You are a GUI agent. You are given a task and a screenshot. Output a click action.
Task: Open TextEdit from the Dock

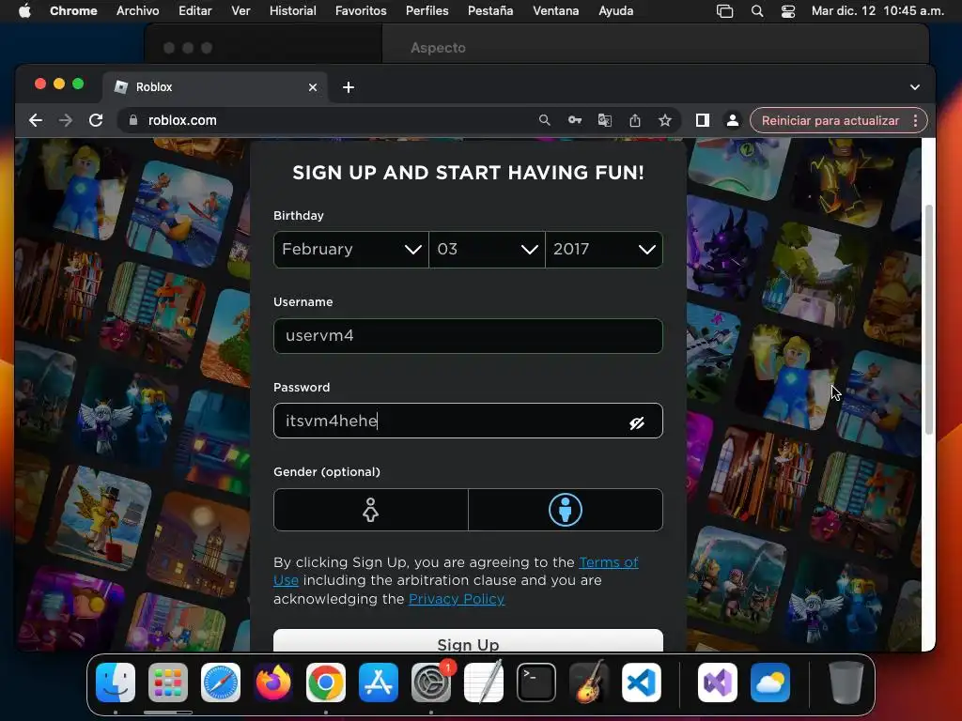tap(484, 683)
